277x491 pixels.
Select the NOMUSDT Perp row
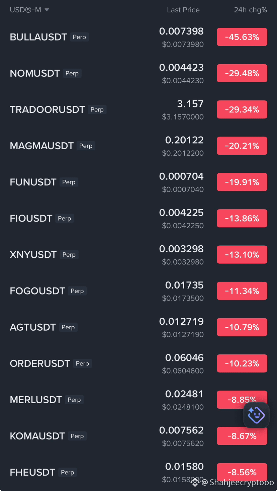pyautogui.click(x=138, y=73)
